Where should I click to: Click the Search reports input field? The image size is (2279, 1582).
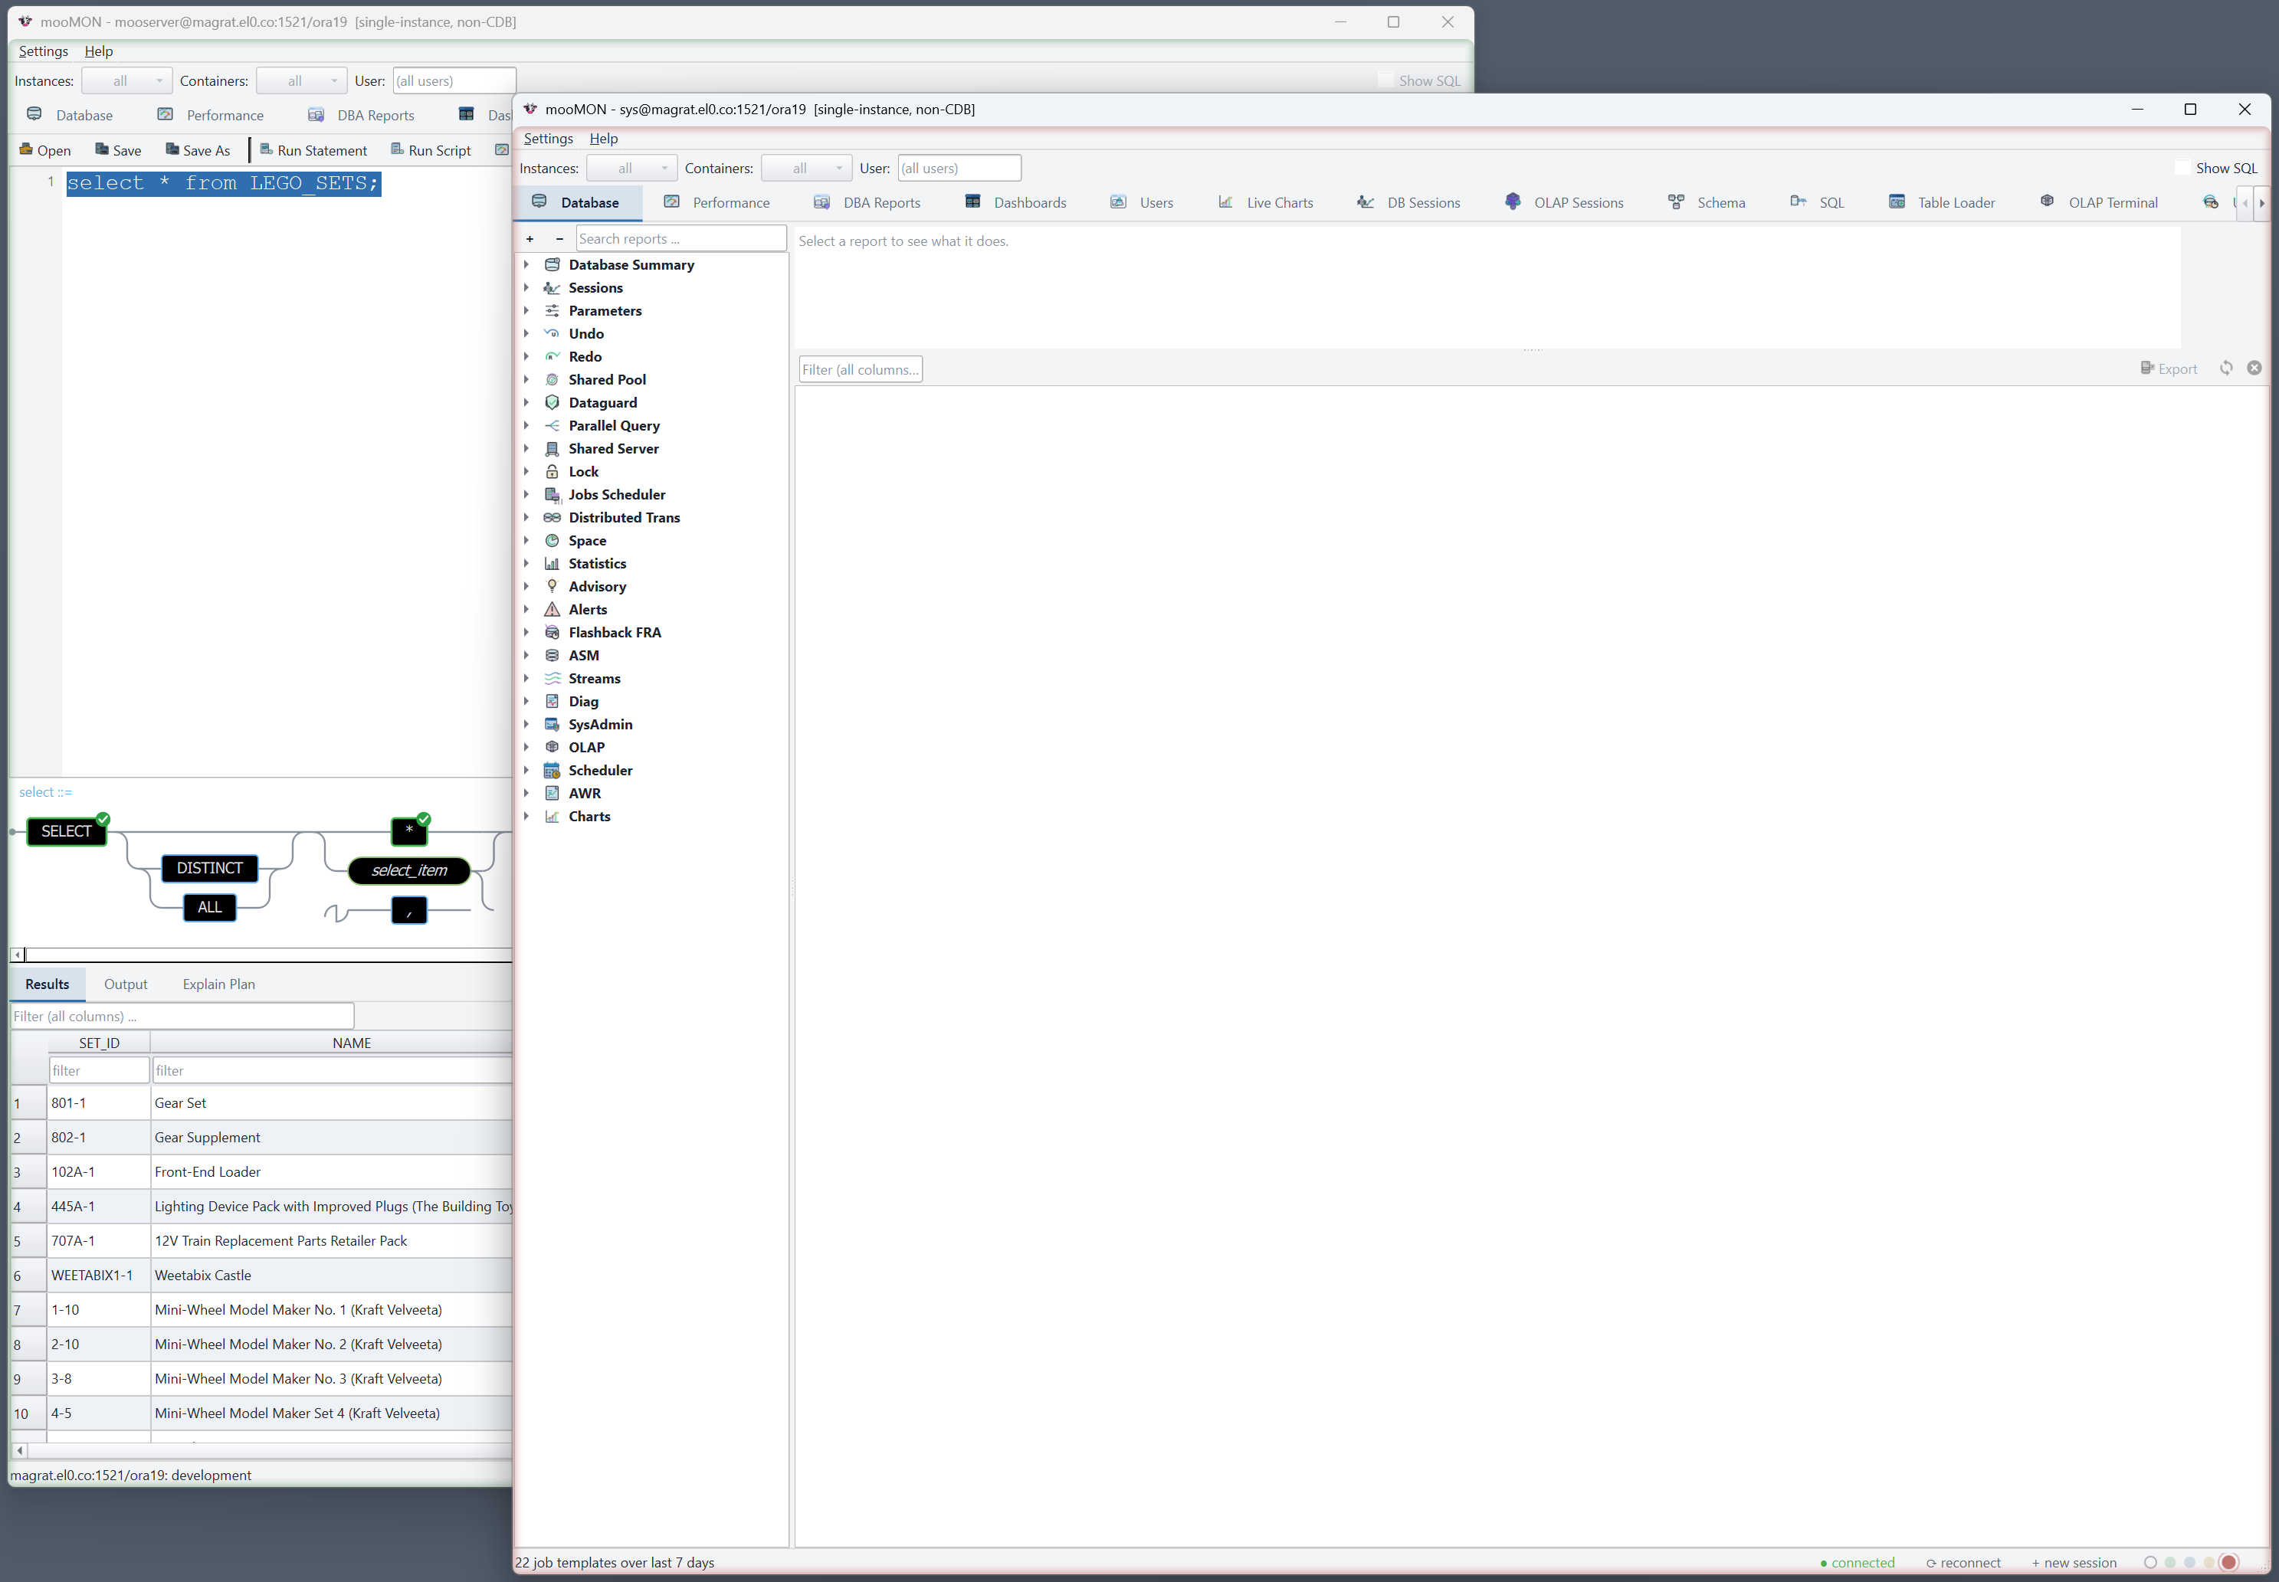[681, 239]
